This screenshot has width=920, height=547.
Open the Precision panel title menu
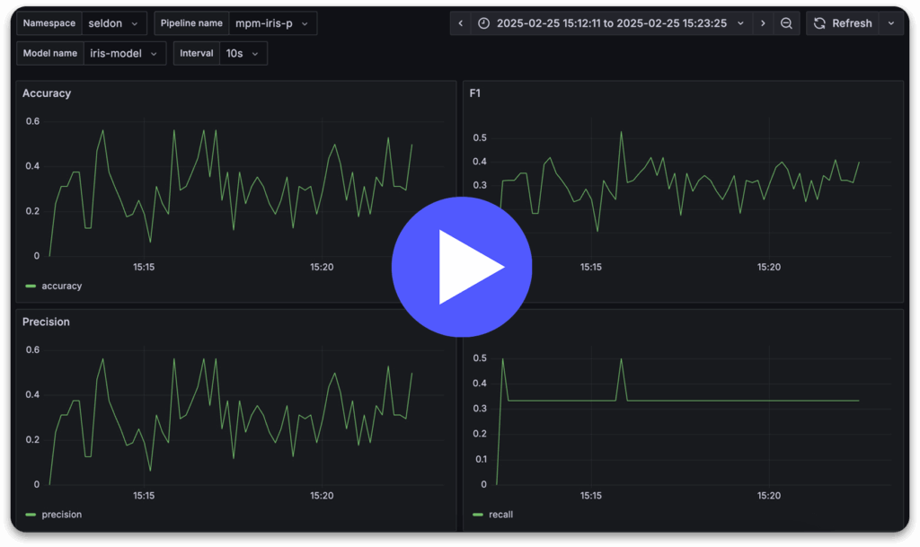click(x=46, y=322)
